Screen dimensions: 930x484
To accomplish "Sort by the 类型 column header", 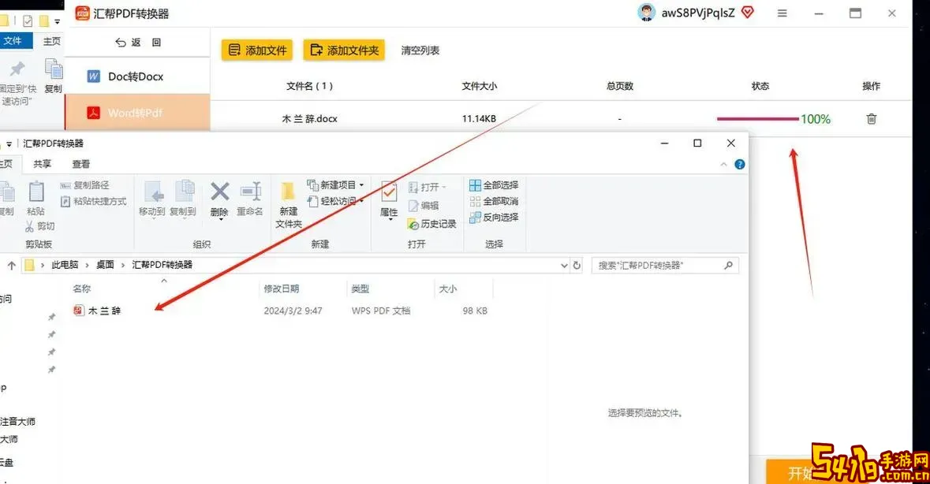I will point(360,289).
